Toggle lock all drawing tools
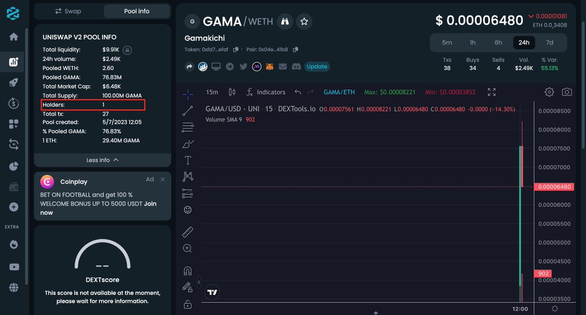Viewport: 586px width, 315px height. tap(188, 304)
